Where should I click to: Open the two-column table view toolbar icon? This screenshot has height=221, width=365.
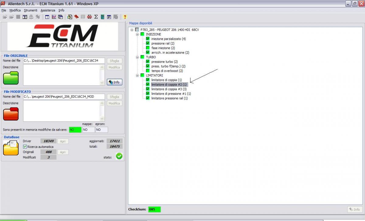47,17
